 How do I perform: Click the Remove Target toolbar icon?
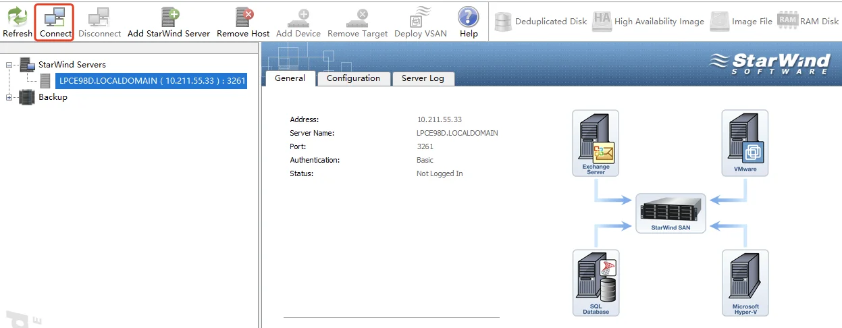[x=358, y=22]
